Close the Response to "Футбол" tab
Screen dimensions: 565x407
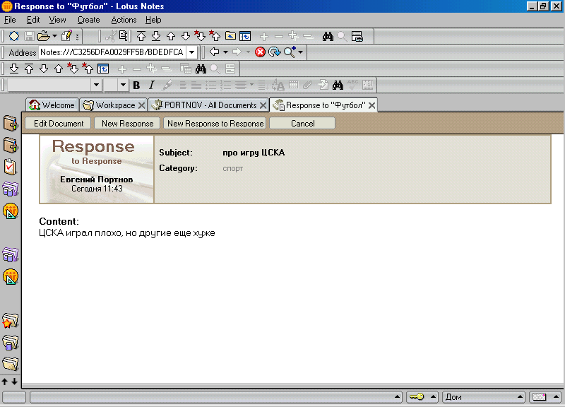pyautogui.click(x=372, y=105)
